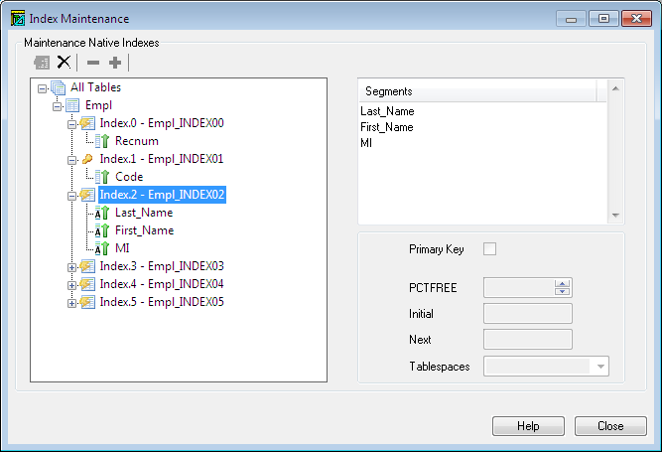The width and height of the screenshot is (662, 452).
Task: Expand Index.3 - Empl_INDEX03 node
Action: click(71, 267)
